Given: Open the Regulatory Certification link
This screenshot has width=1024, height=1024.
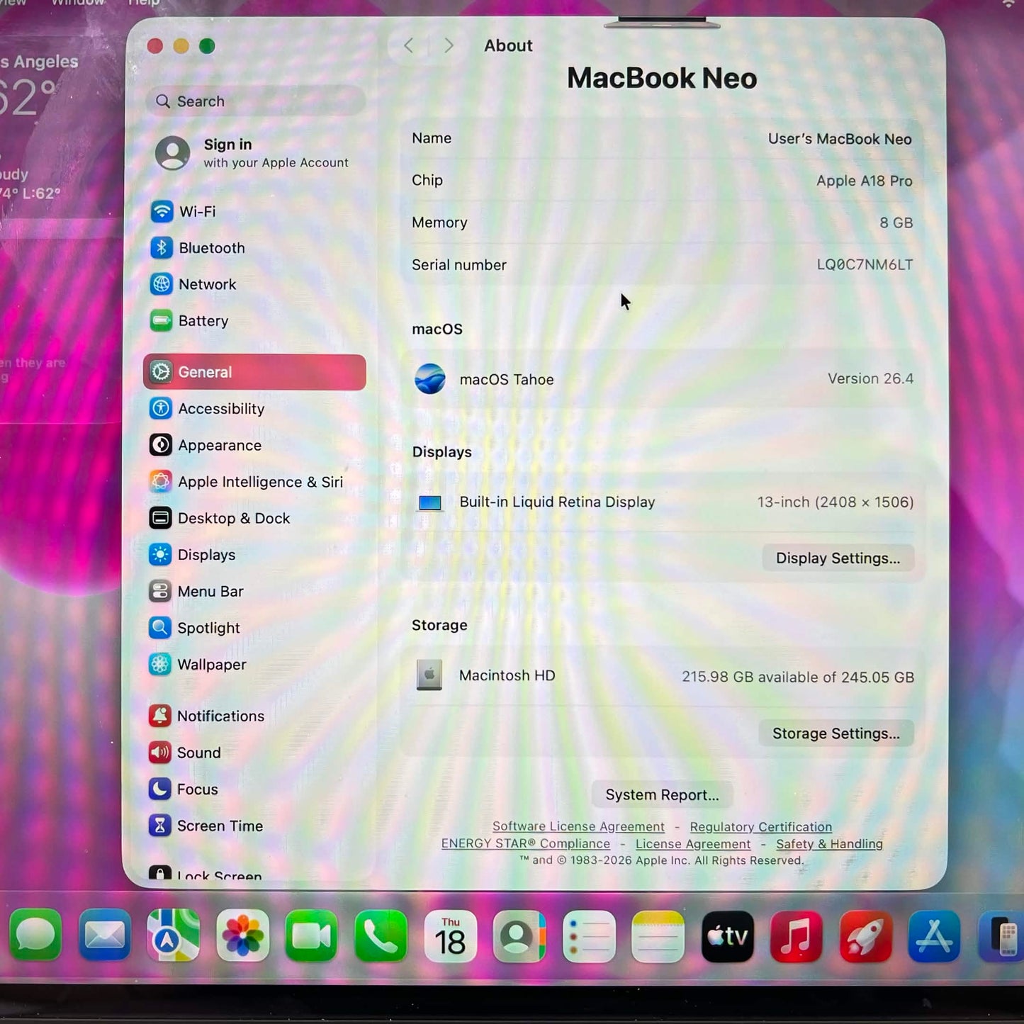Looking at the screenshot, I should tap(760, 827).
